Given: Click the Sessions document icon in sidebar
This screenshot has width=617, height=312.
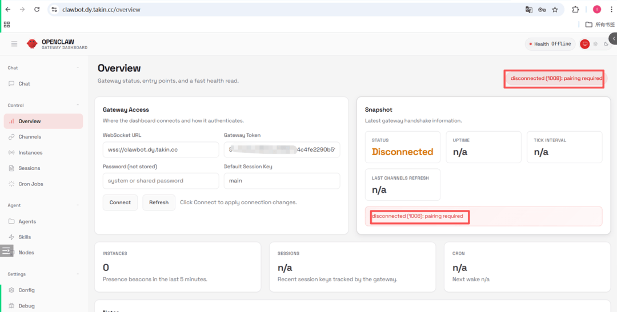Looking at the screenshot, I should click(x=12, y=168).
